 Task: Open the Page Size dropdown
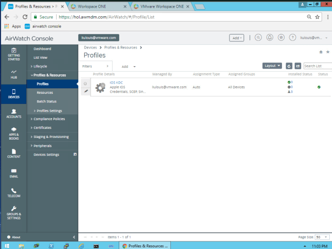point(321,237)
